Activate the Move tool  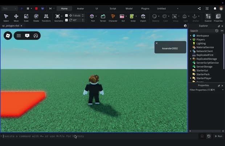pyautogui.click(x=16, y=18)
